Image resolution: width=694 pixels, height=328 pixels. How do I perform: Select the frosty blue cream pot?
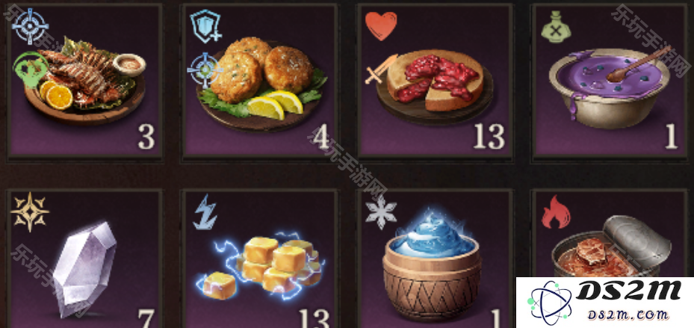(x=435, y=259)
